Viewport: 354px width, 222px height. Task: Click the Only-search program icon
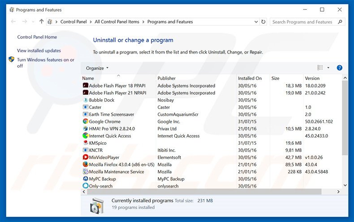coord(85,186)
